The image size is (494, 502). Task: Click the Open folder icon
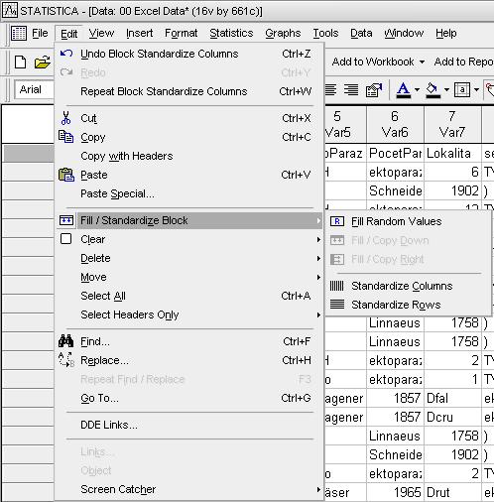coord(42,63)
